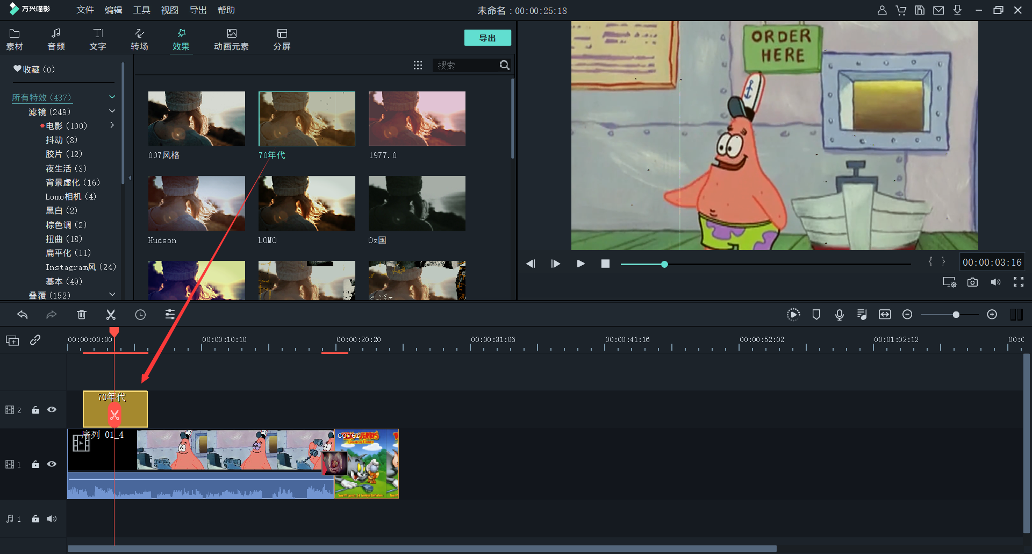Click the 导出 export button
Image resolution: width=1032 pixels, height=554 pixels.
point(487,38)
